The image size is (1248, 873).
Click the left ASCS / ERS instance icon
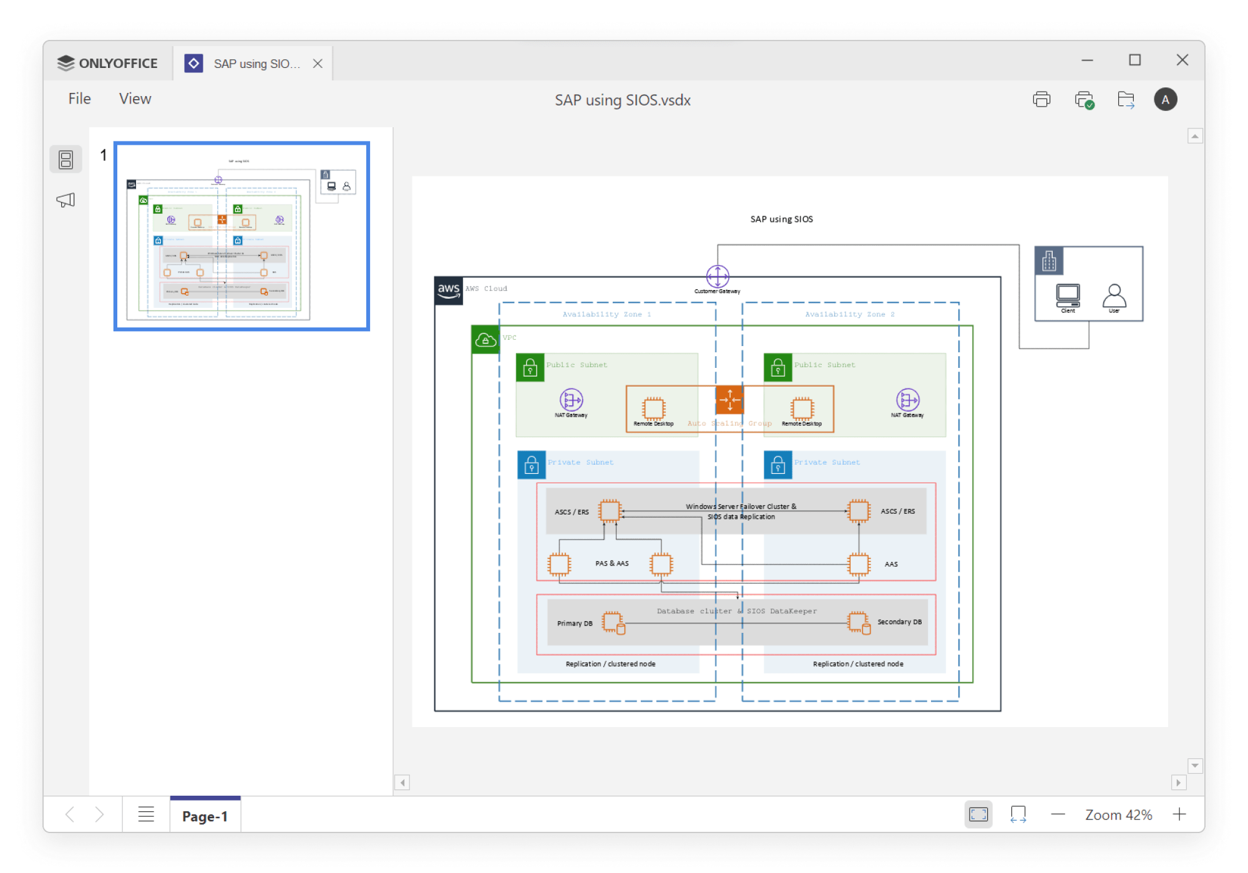pos(610,511)
